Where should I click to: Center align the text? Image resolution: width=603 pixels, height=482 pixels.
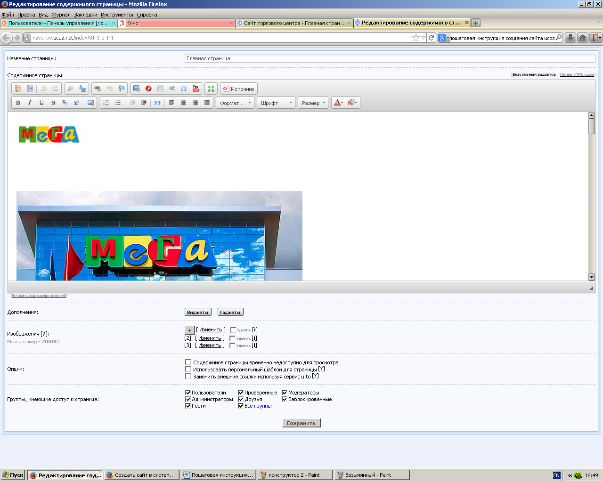183,103
